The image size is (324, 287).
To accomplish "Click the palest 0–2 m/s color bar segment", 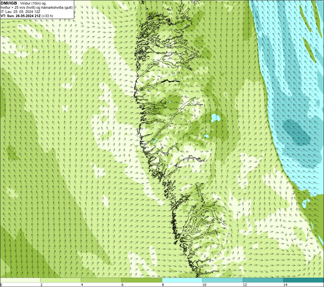I will 20,280.
